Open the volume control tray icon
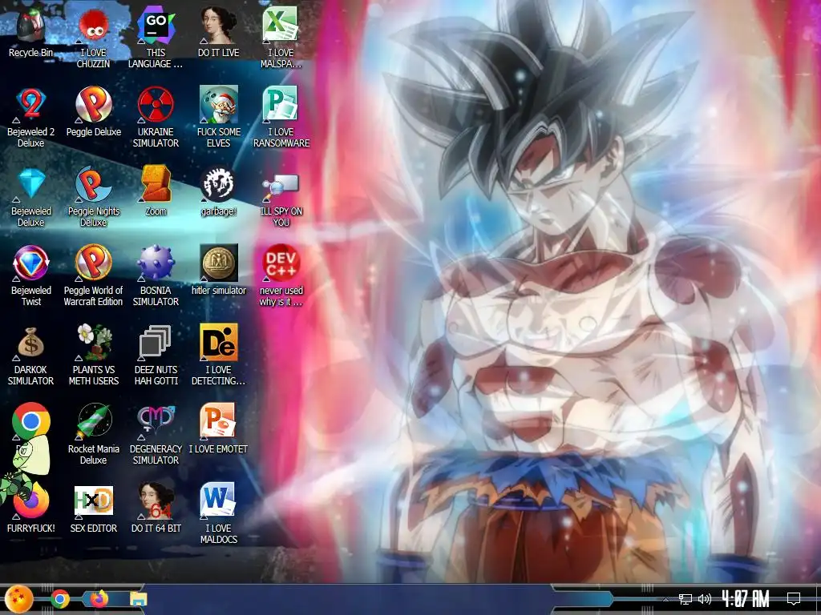This screenshot has height=615, width=821. 704,599
